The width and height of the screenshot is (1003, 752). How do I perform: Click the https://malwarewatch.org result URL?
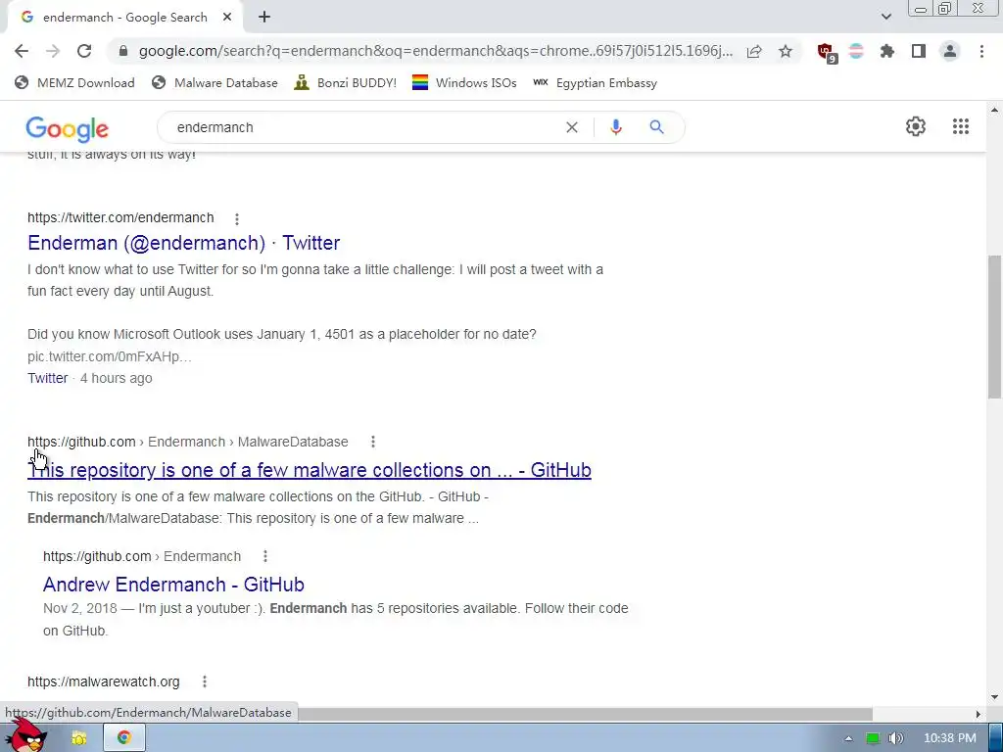[x=104, y=681]
